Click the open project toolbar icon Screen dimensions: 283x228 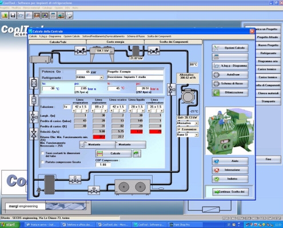(5, 15)
